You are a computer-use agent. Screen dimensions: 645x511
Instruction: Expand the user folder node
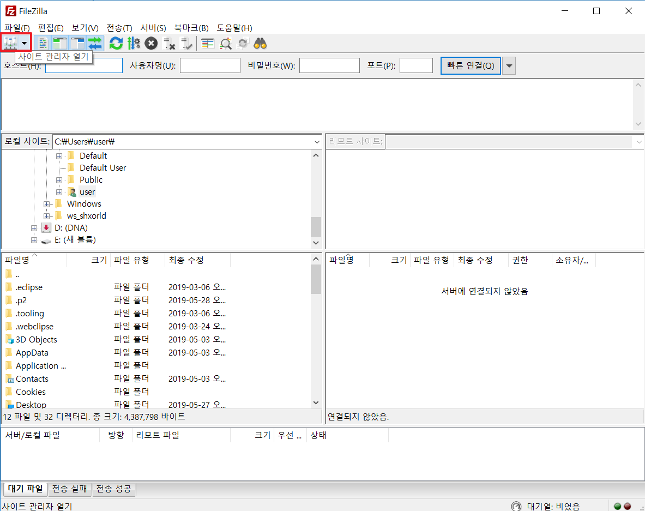pos(59,192)
